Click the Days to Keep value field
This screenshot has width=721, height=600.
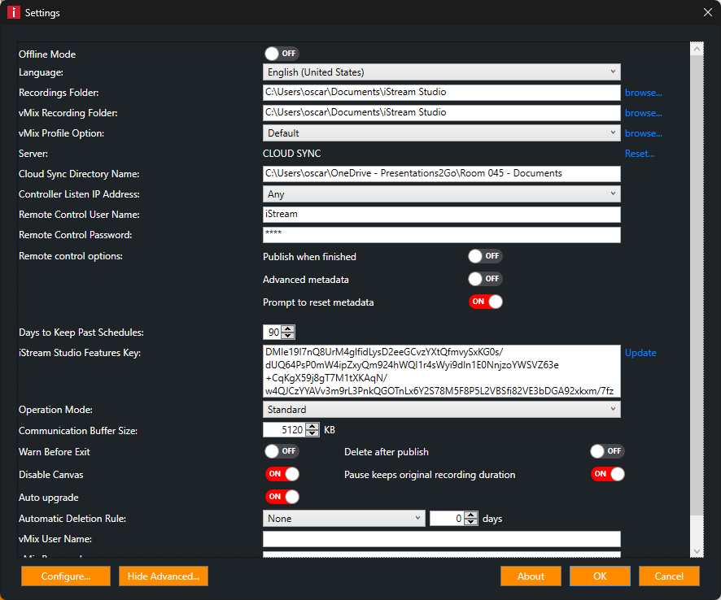[273, 333]
